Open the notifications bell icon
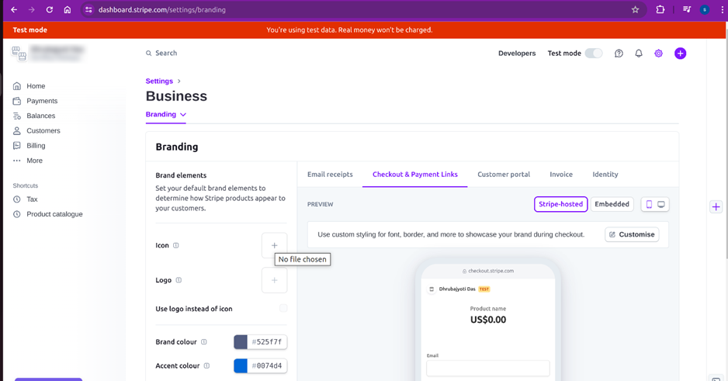Viewport: 728px width, 381px height. click(x=639, y=54)
